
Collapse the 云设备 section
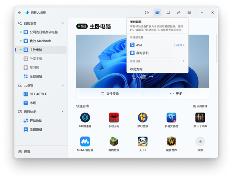(62, 85)
